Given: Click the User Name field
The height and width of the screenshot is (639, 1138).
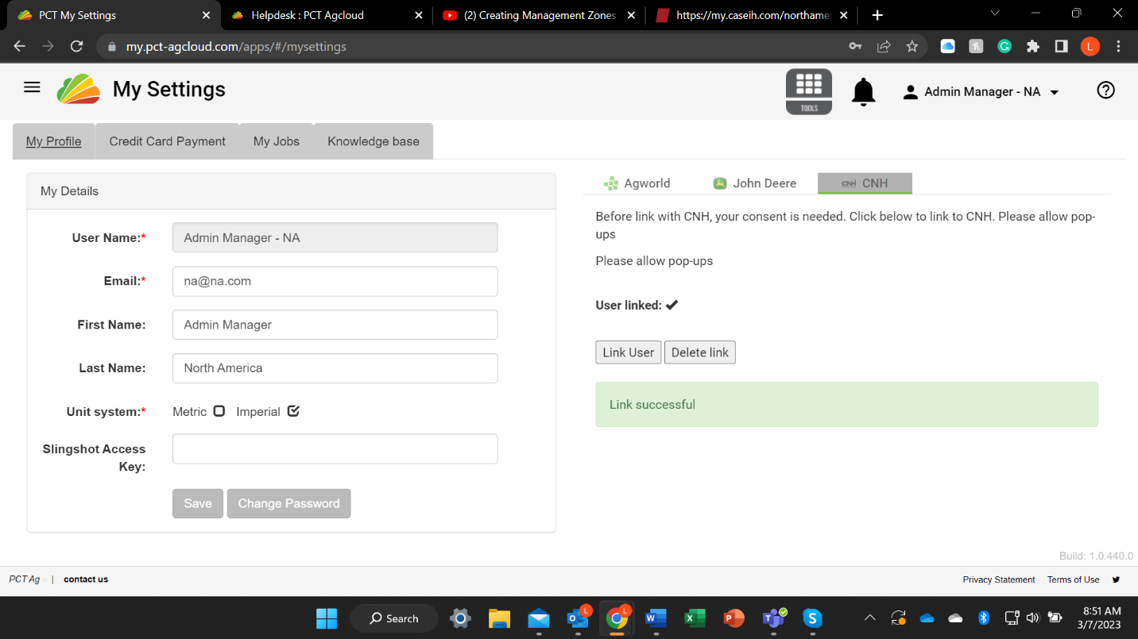Looking at the screenshot, I should [335, 237].
